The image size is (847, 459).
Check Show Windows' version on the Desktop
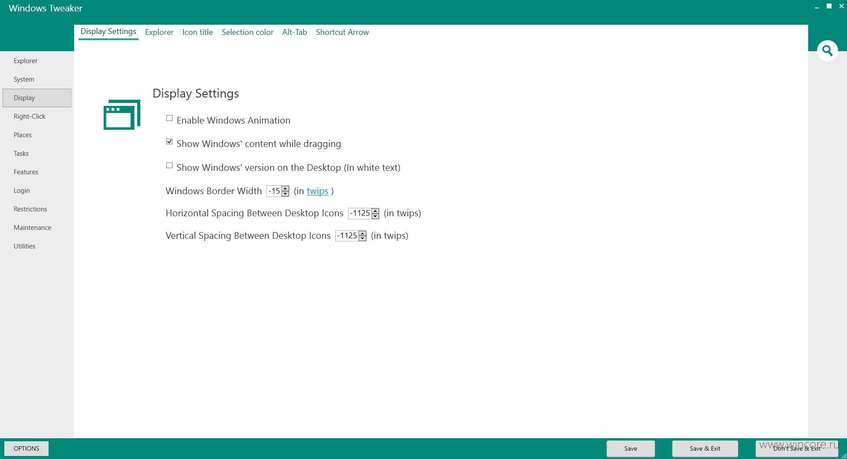[x=169, y=166]
